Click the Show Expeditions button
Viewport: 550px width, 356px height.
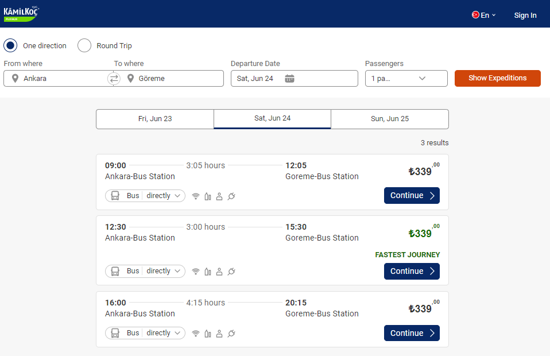pos(497,78)
